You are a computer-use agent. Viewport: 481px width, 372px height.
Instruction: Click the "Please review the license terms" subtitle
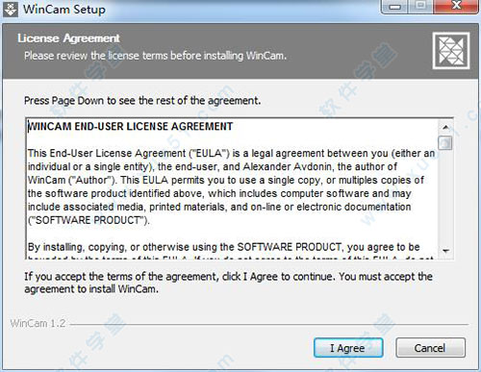[x=155, y=56]
